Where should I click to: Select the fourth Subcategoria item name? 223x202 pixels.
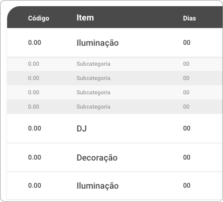coord(93,107)
